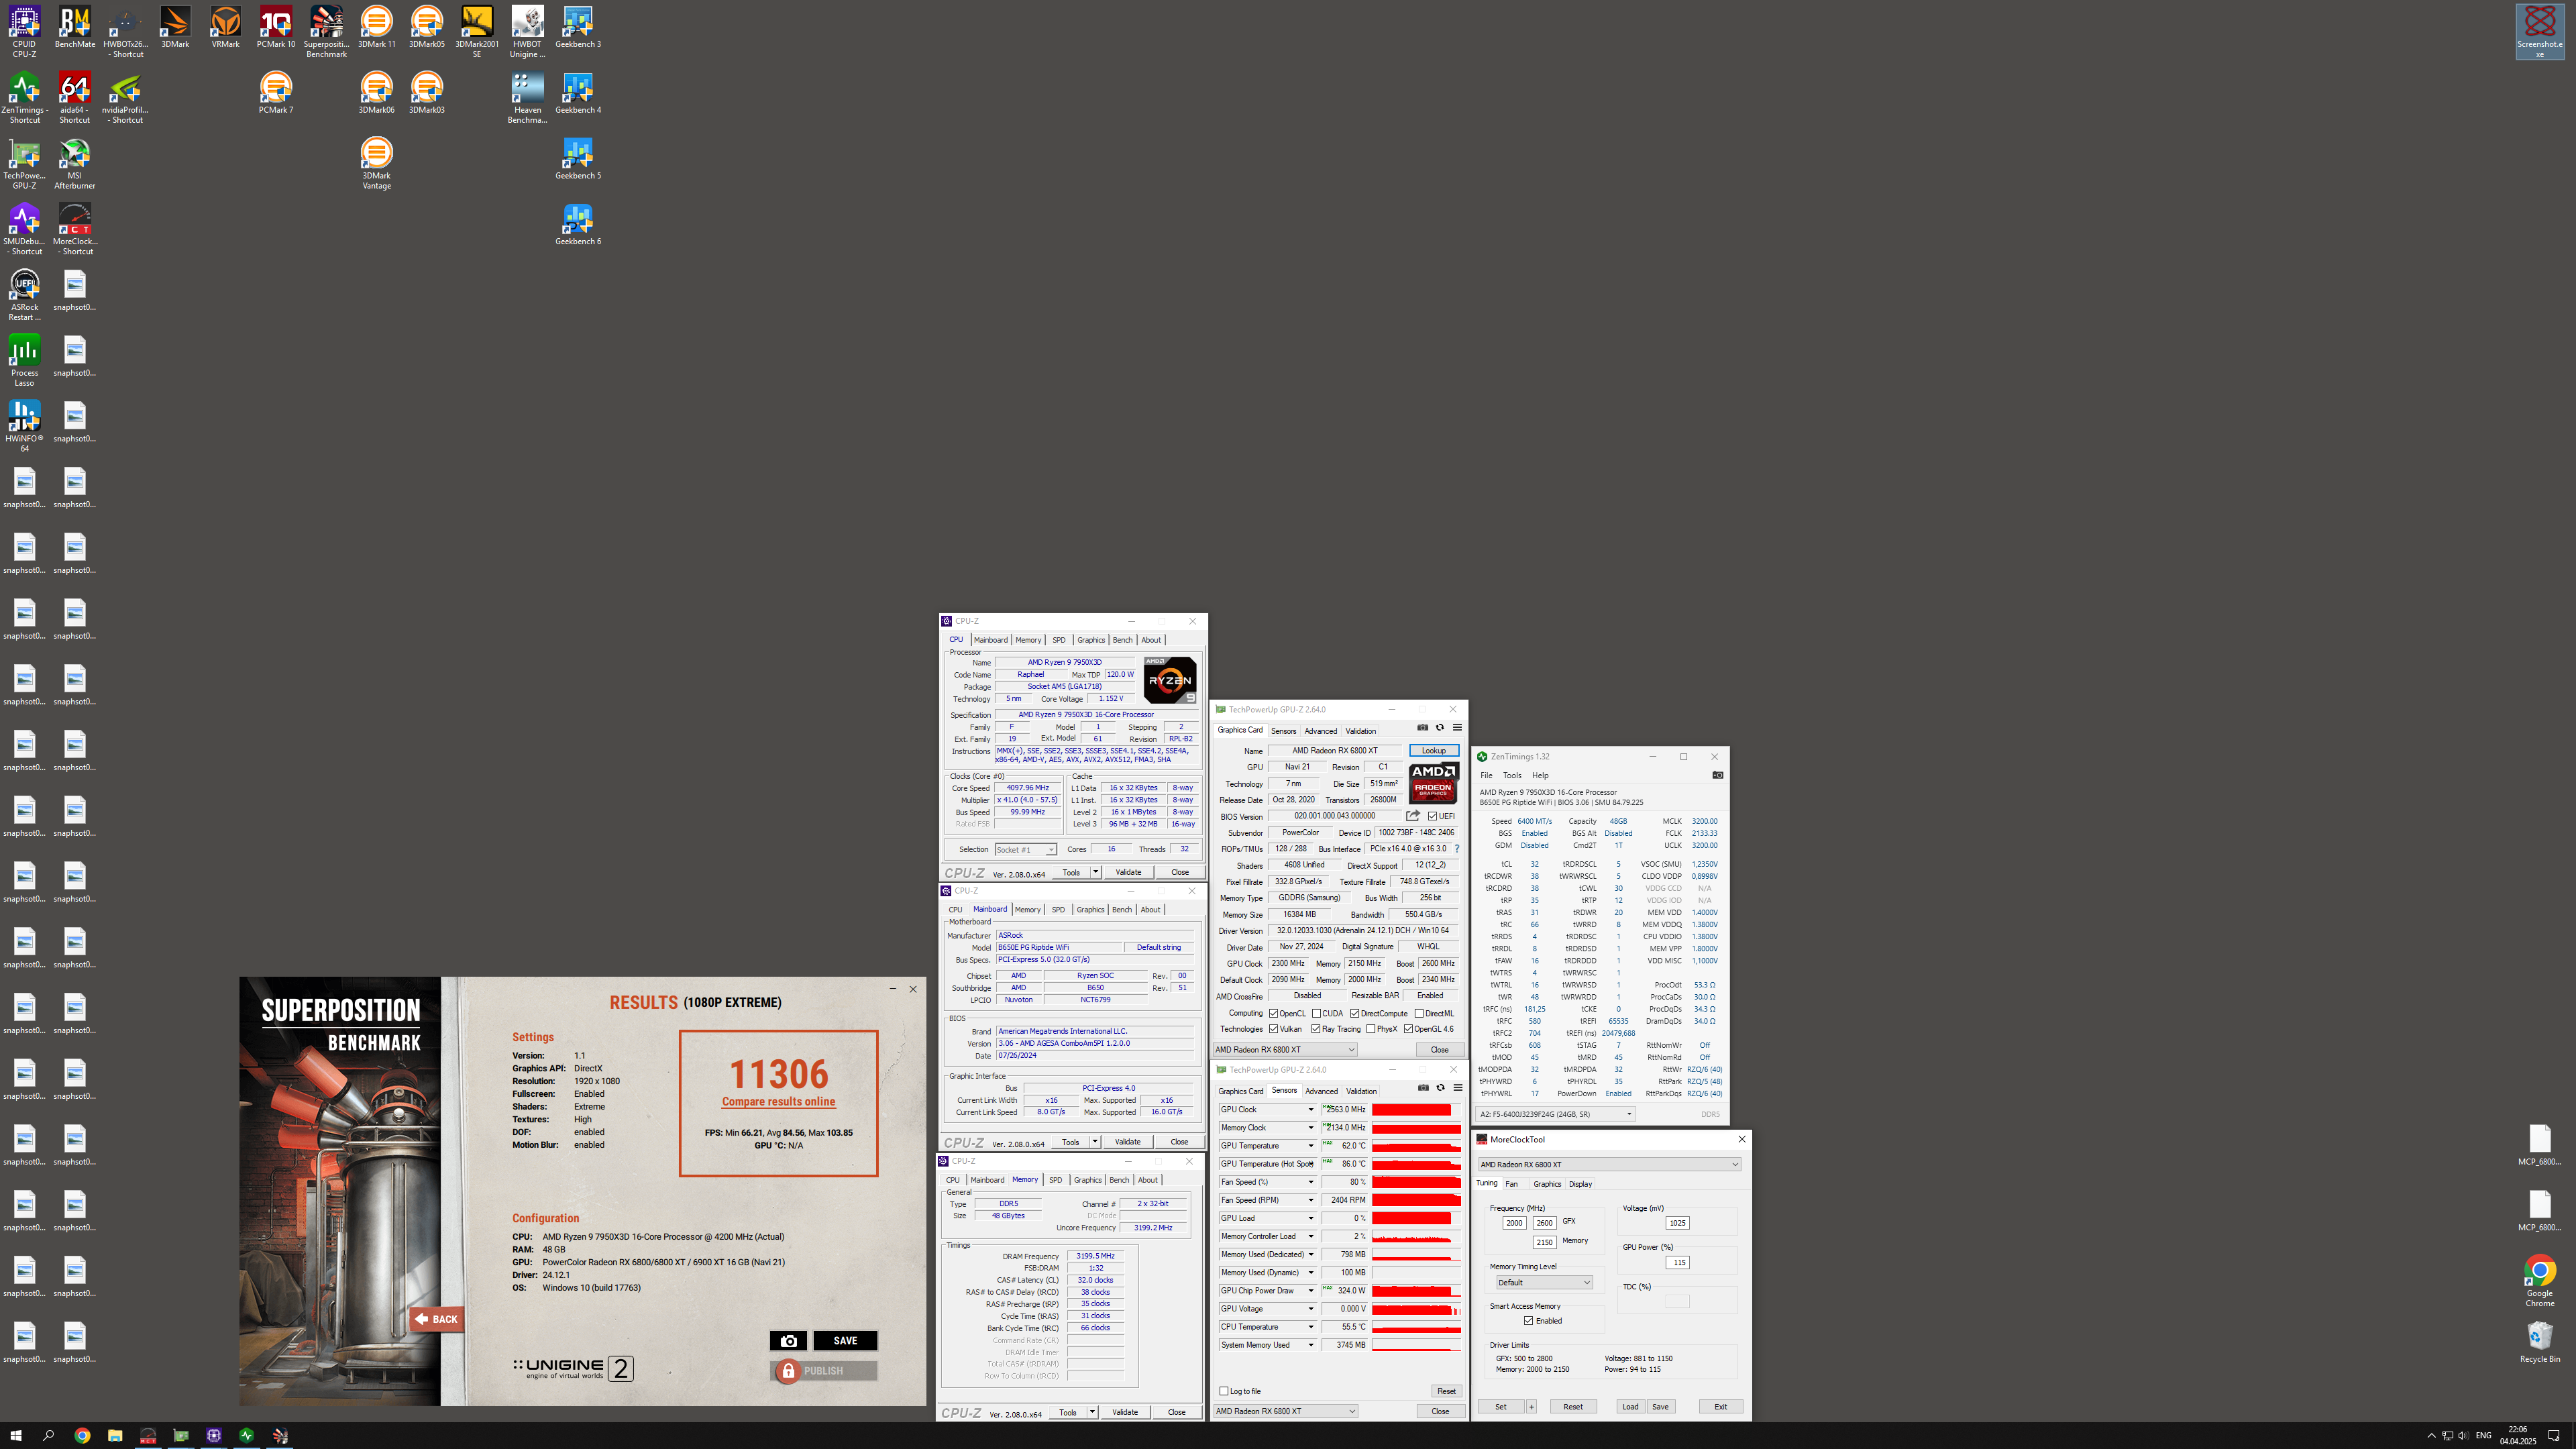Click the Voltage (mV) 1025 field
This screenshot has height=1449, width=2576.
pos(1677,1223)
